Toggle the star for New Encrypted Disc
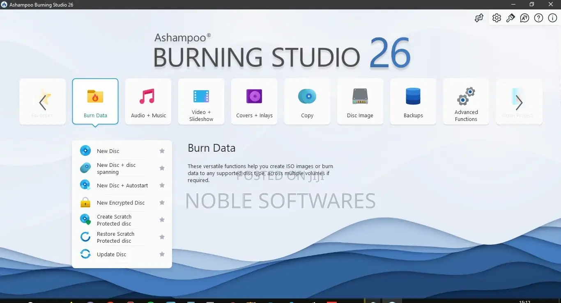Viewport: 561px width, 303px height. pos(162,203)
